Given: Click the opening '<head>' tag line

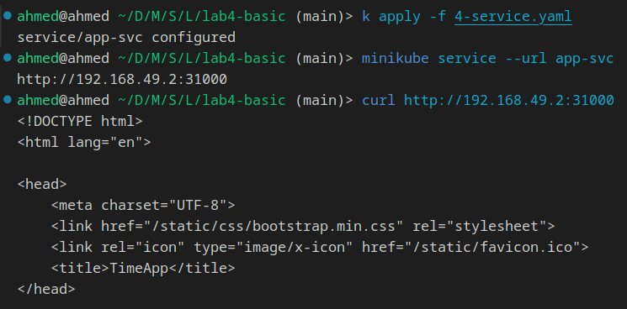Looking at the screenshot, I should point(42,184).
